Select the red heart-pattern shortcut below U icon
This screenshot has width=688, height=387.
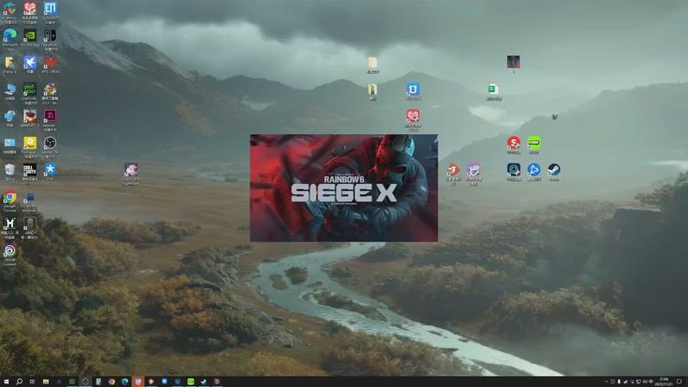413,116
